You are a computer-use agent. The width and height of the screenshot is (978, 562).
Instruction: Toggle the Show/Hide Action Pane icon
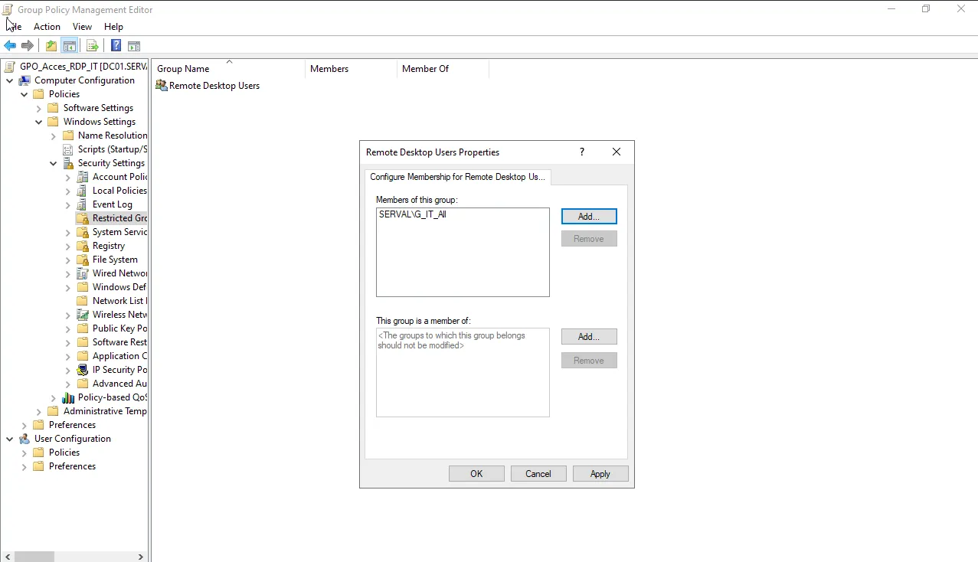(x=134, y=46)
